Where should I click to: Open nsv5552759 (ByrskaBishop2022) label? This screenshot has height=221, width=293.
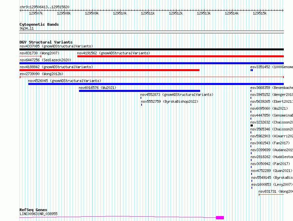[x=170, y=101]
